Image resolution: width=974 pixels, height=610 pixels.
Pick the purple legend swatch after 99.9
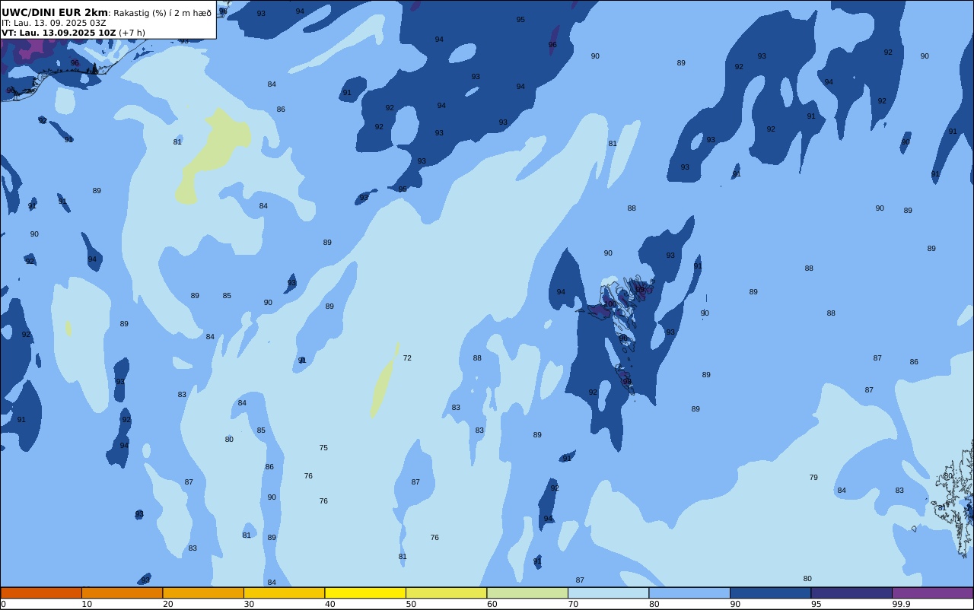932,593
